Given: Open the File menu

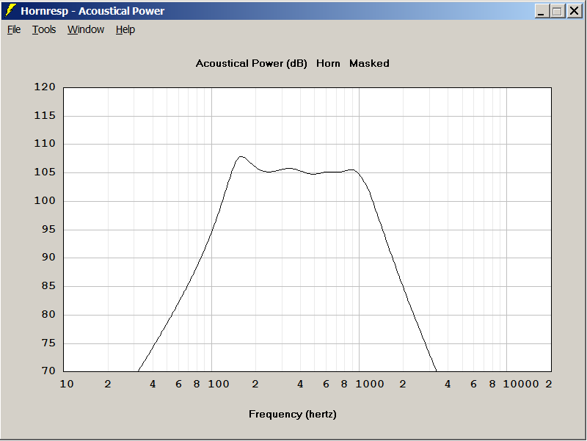Looking at the screenshot, I should point(14,29).
